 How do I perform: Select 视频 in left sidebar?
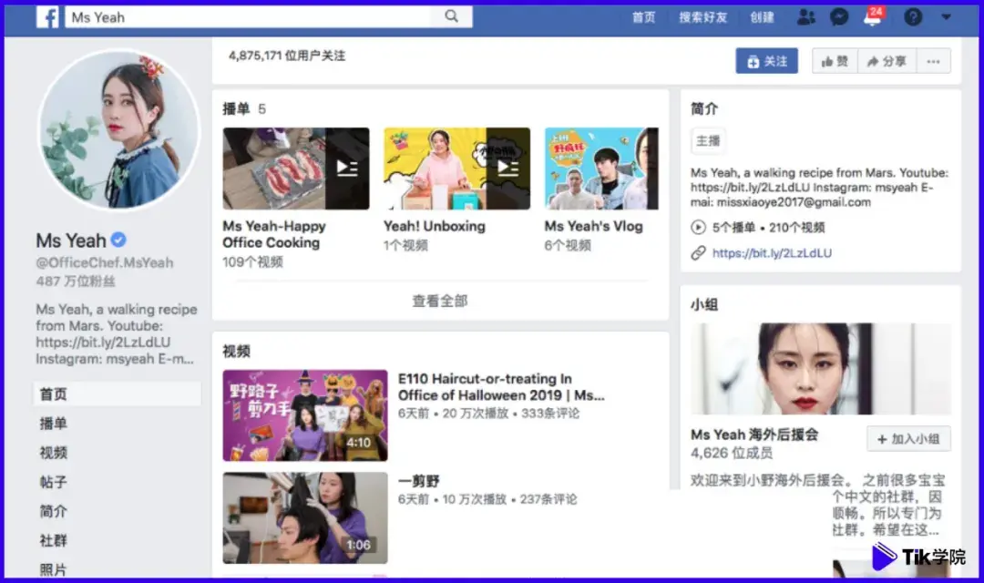click(x=53, y=453)
